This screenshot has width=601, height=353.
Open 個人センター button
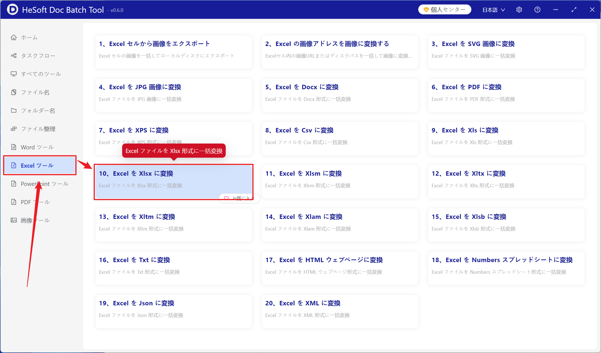click(445, 10)
